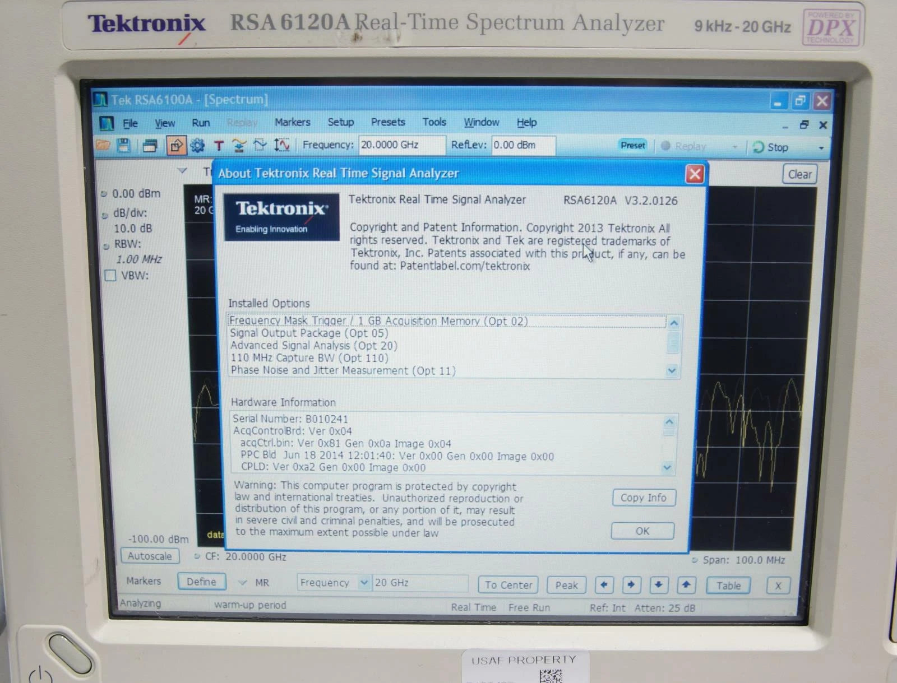The width and height of the screenshot is (897, 683).
Task: Select Advanced Signal Analysis (Opt 20) row
Action: click(x=447, y=346)
